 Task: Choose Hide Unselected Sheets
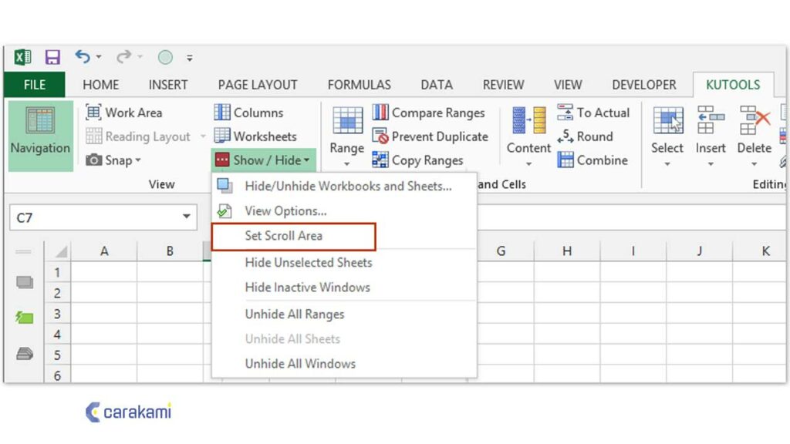[x=344, y=262]
